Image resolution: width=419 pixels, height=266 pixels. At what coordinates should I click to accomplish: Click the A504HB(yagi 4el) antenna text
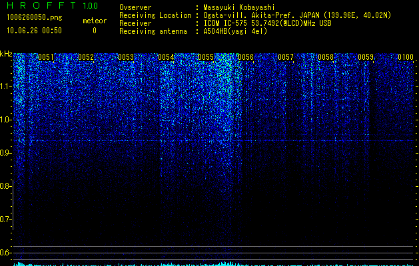tap(235, 31)
